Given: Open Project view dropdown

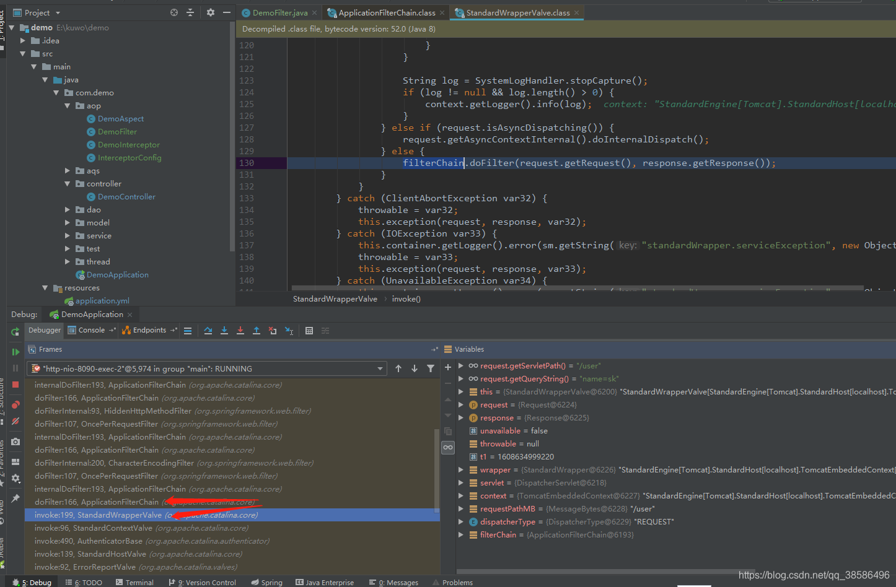Looking at the screenshot, I should [37, 12].
